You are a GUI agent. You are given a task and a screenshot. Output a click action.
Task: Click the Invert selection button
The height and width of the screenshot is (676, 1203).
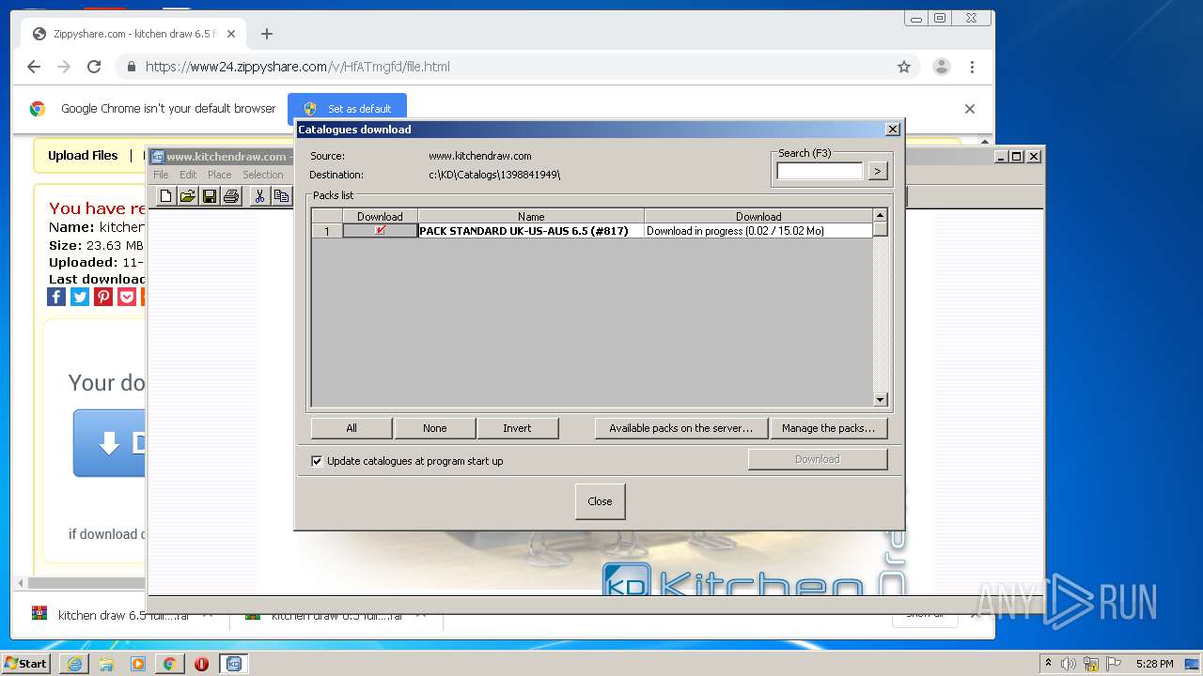click(517, 428)
